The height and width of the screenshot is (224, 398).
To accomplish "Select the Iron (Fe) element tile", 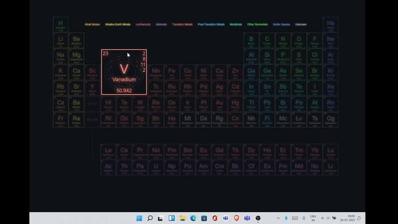I will click(172, 72).
